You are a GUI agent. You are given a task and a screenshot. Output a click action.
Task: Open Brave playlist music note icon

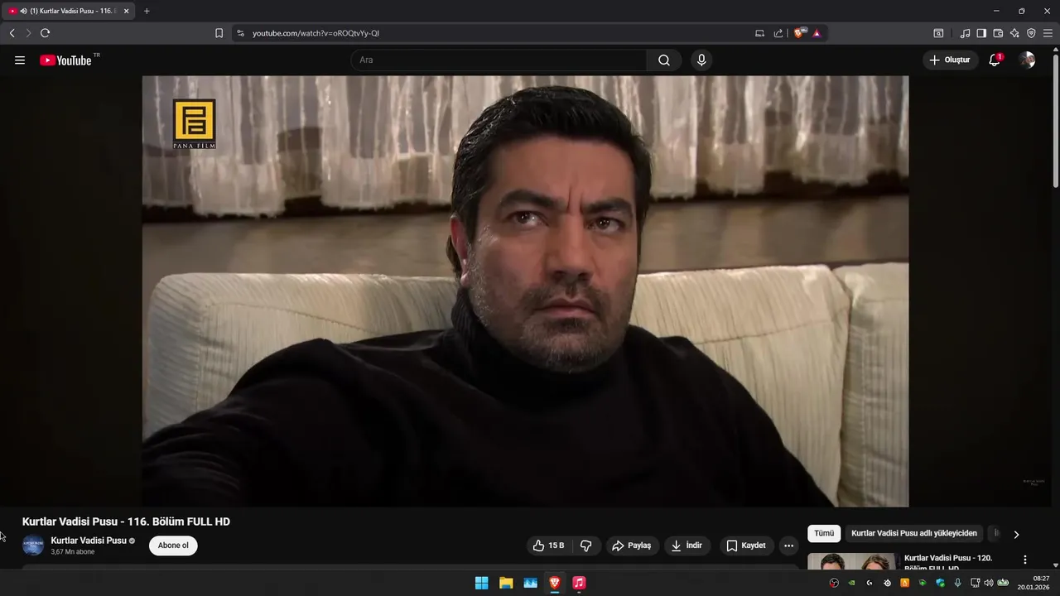pyautogui.click(x=965, y=33)
